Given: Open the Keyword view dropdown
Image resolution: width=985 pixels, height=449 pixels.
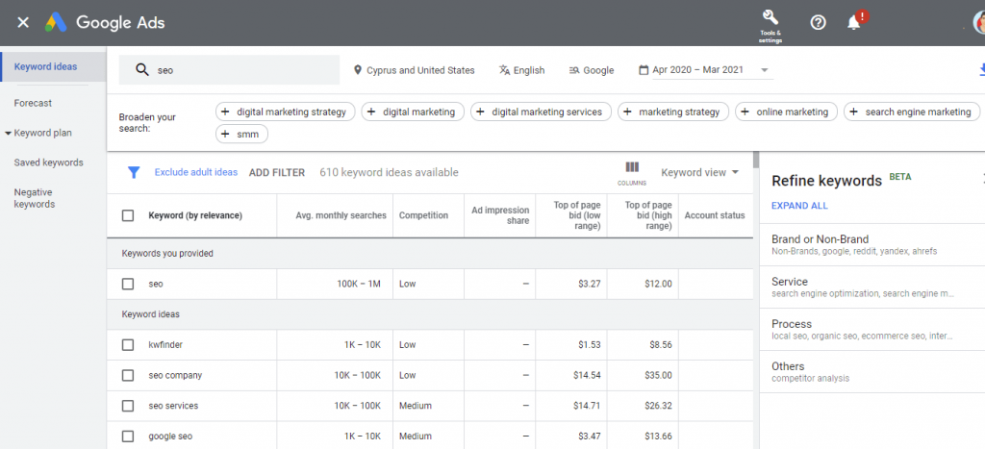Looking at the screenshot, I should click(x=700, y=172).
